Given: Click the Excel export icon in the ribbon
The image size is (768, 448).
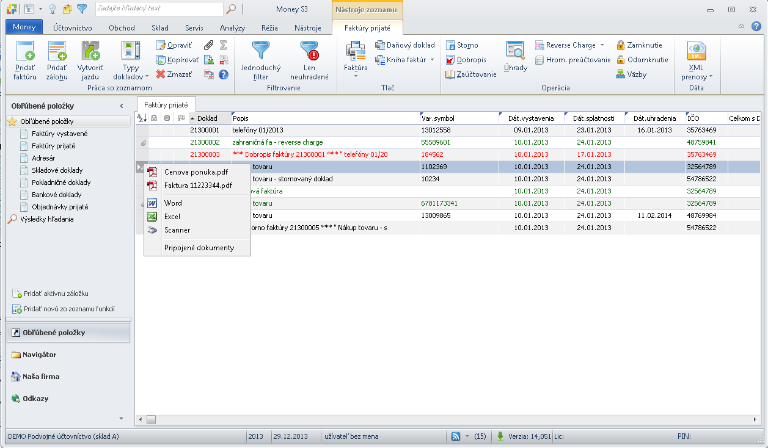Looking at the screenshot, I should 209,60.
